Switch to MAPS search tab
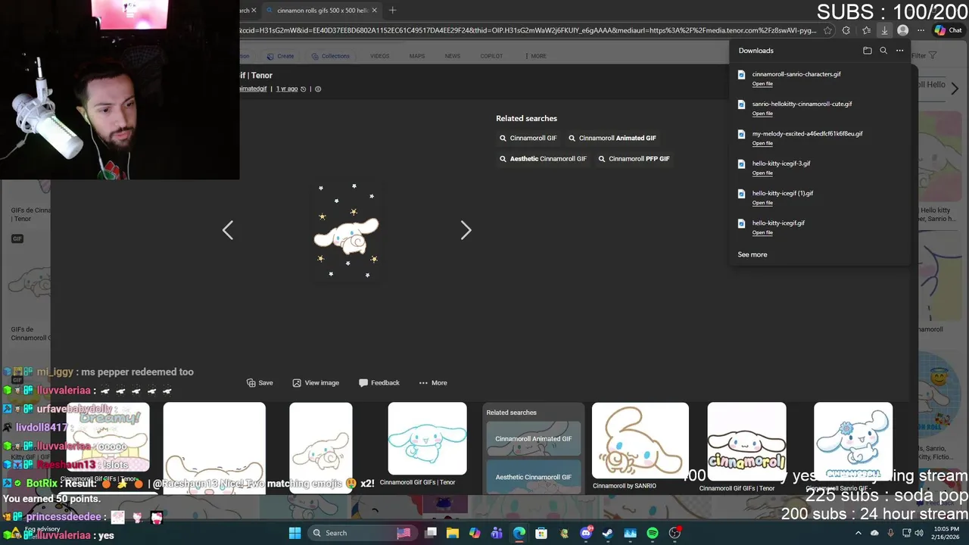Image resolution: width=969 pixels, height=545 pixels. point(417,56)
